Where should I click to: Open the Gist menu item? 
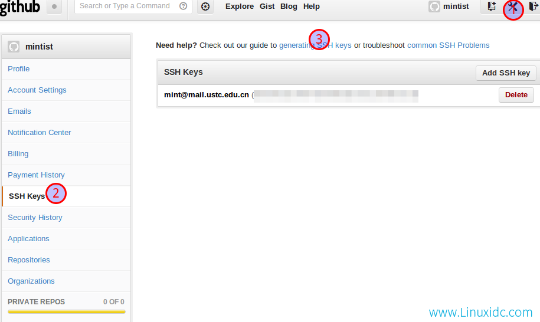pyautogui.click(x=267, y=6)
